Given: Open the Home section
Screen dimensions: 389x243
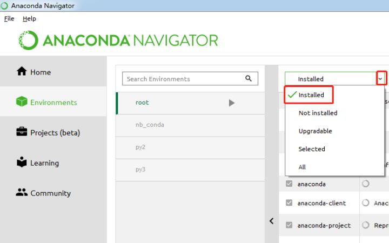Looking at the screenshot, I should [53, 72].
